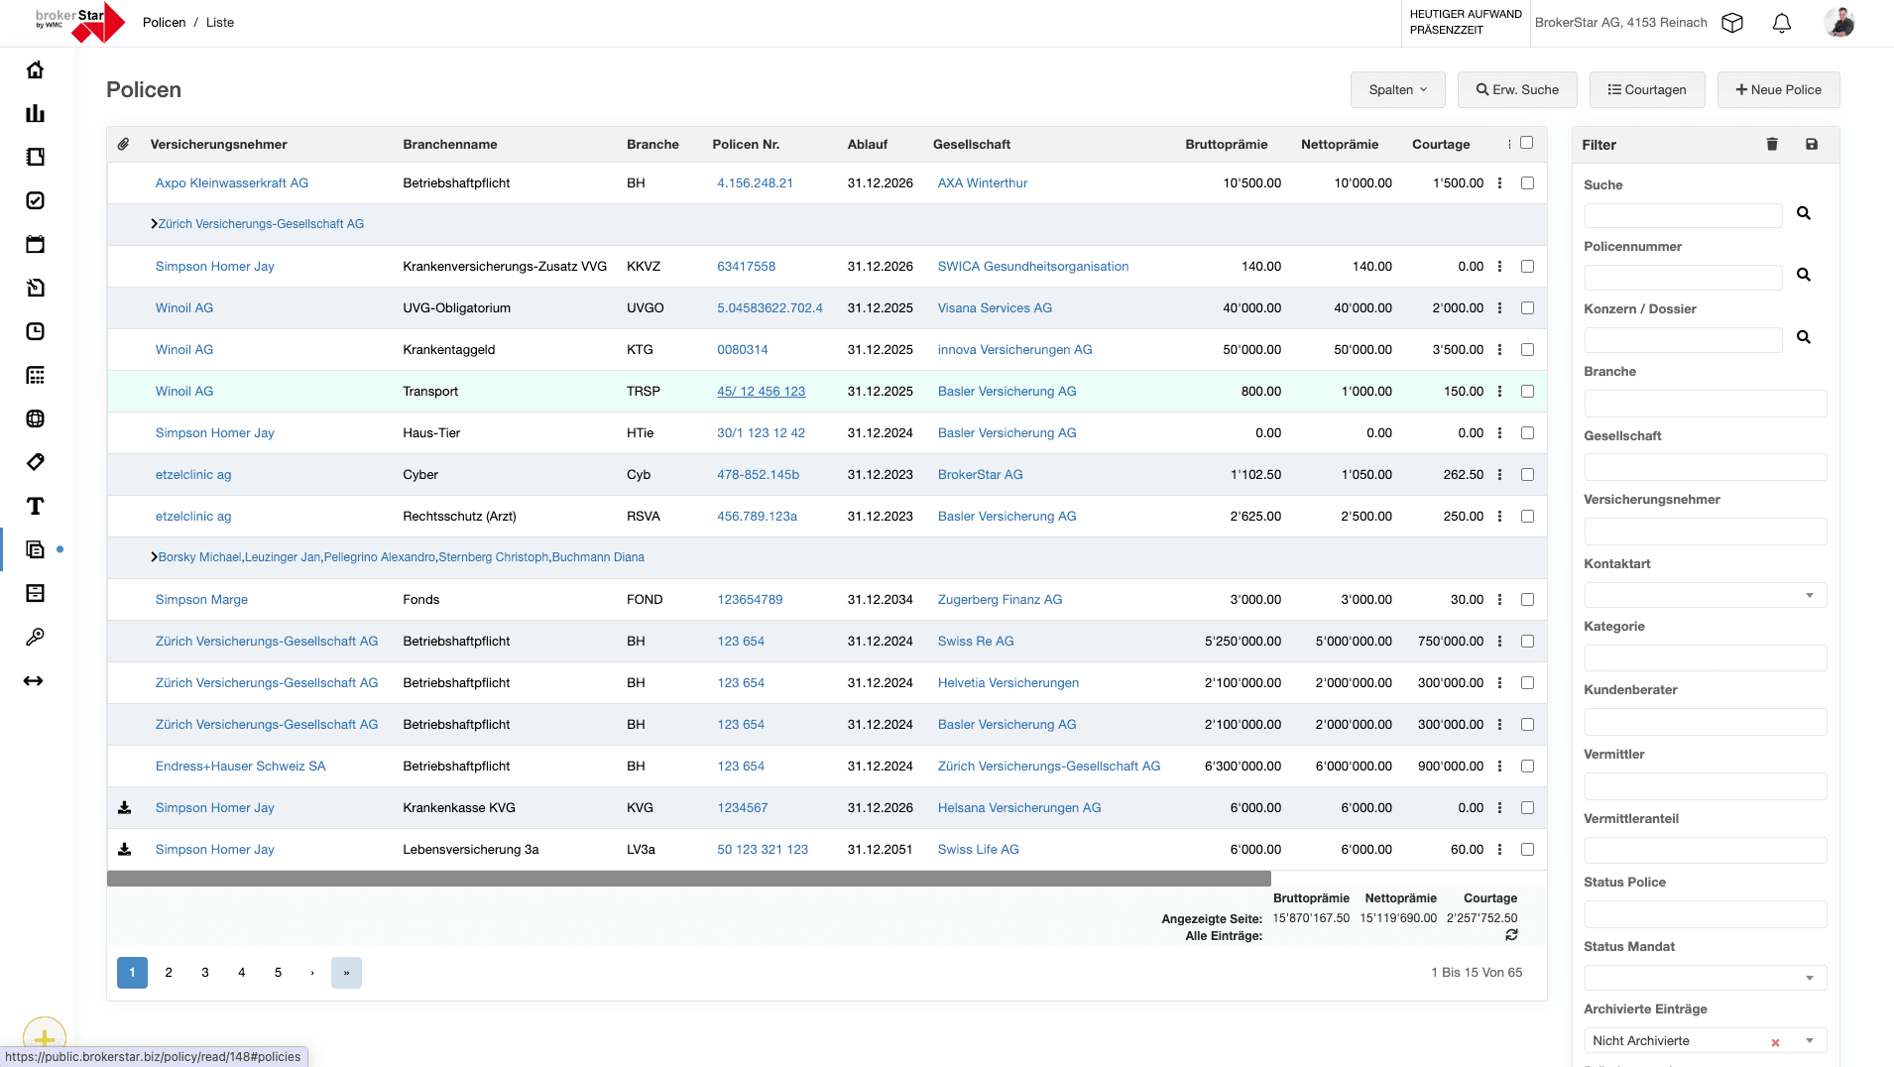This screenshot has width=1894, height=1067.
Task: Go to page 2 of policies
Action: tap(169, 973)
